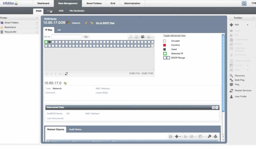The height and width of the screenshot is (149, 256).
Task: Click the bookmark star next to 10.65.17.0
Action: [x=65, y=83]
